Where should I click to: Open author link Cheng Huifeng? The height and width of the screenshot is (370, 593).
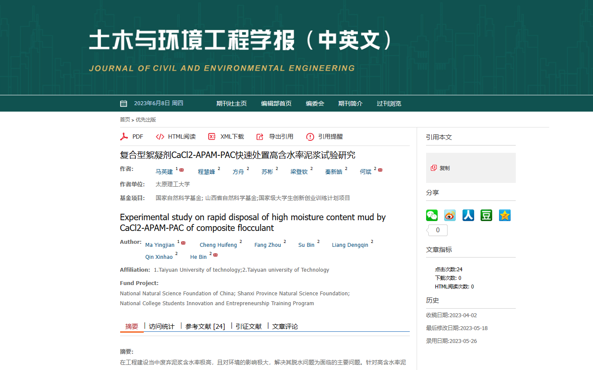(x=218, y=245)
